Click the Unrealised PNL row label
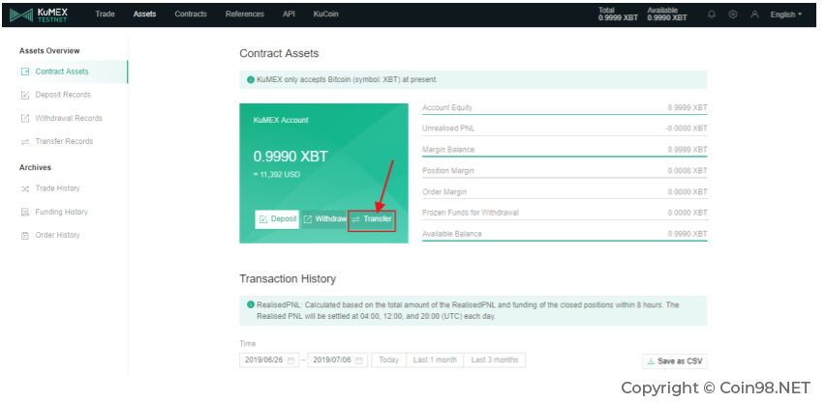The image size is (826, 402). pyautogui.click(x=448, y=129)
